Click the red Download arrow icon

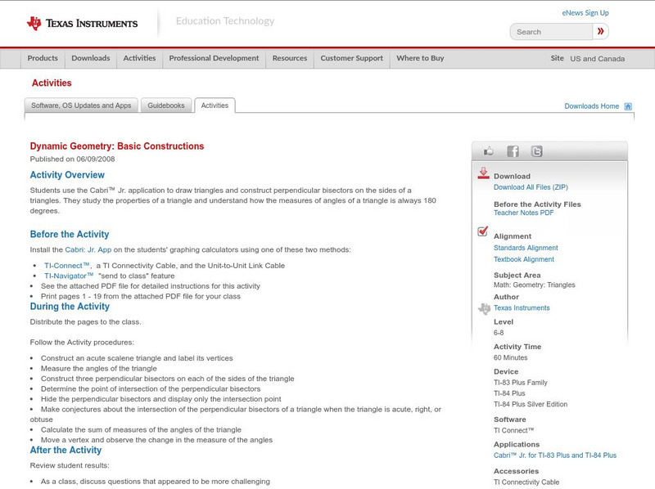point(483,173)
